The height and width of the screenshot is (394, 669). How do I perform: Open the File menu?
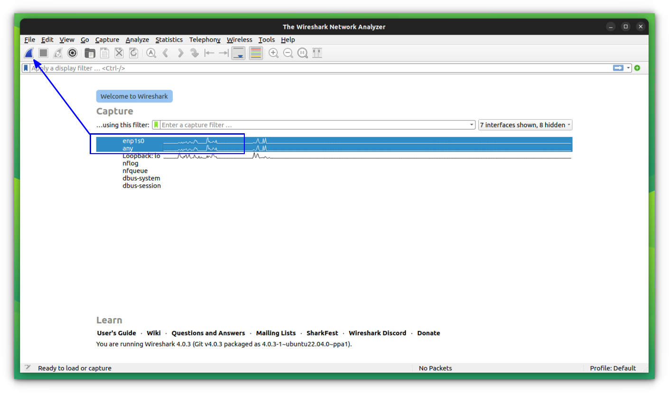[29, 40]
